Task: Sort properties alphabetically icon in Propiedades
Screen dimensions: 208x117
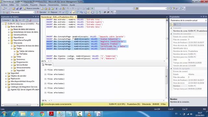Action: (x=175, y=24)
